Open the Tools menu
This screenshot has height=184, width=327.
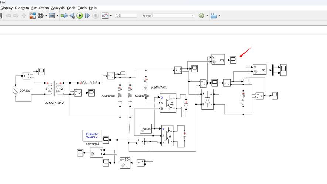point(82,8)
